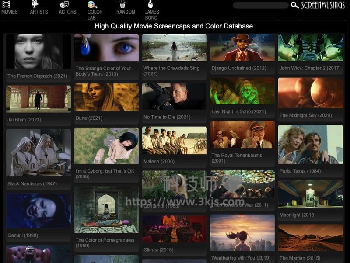Click 'Django Unchained (2012)' title link
The width and height of the screenshot is (350, 263).
tap(239, 68)
